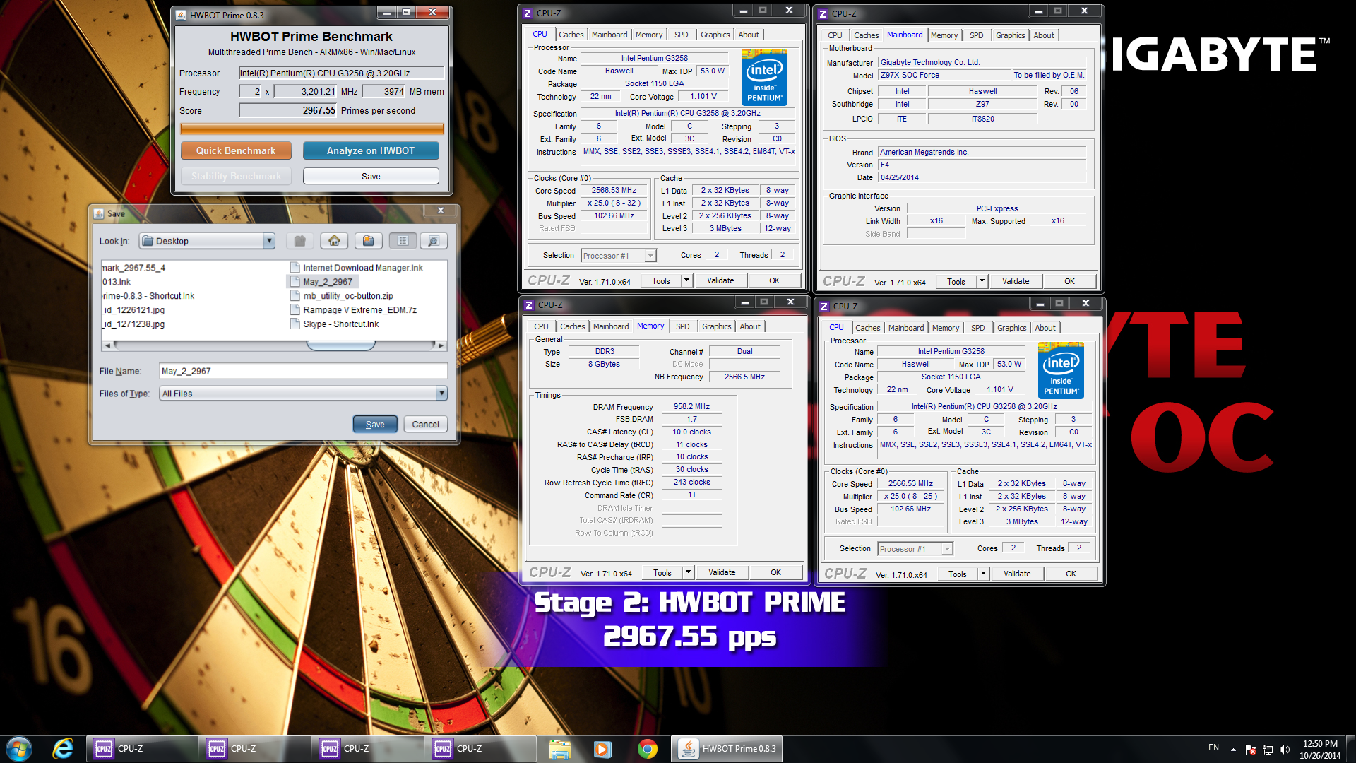This screenshot has height=763, width=1356.
Task: Open the Windows Start menu
Action: (19, 748)
